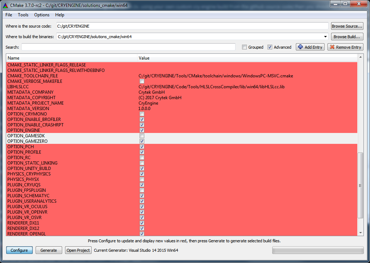
Task: Toggle PLUGIN_VR_OSVR checkbox
Action: (x=142, y=217)
